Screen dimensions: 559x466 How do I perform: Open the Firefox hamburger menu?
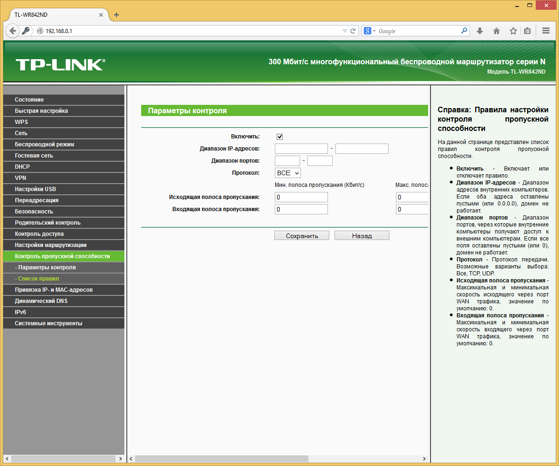[x=546, y=31]
